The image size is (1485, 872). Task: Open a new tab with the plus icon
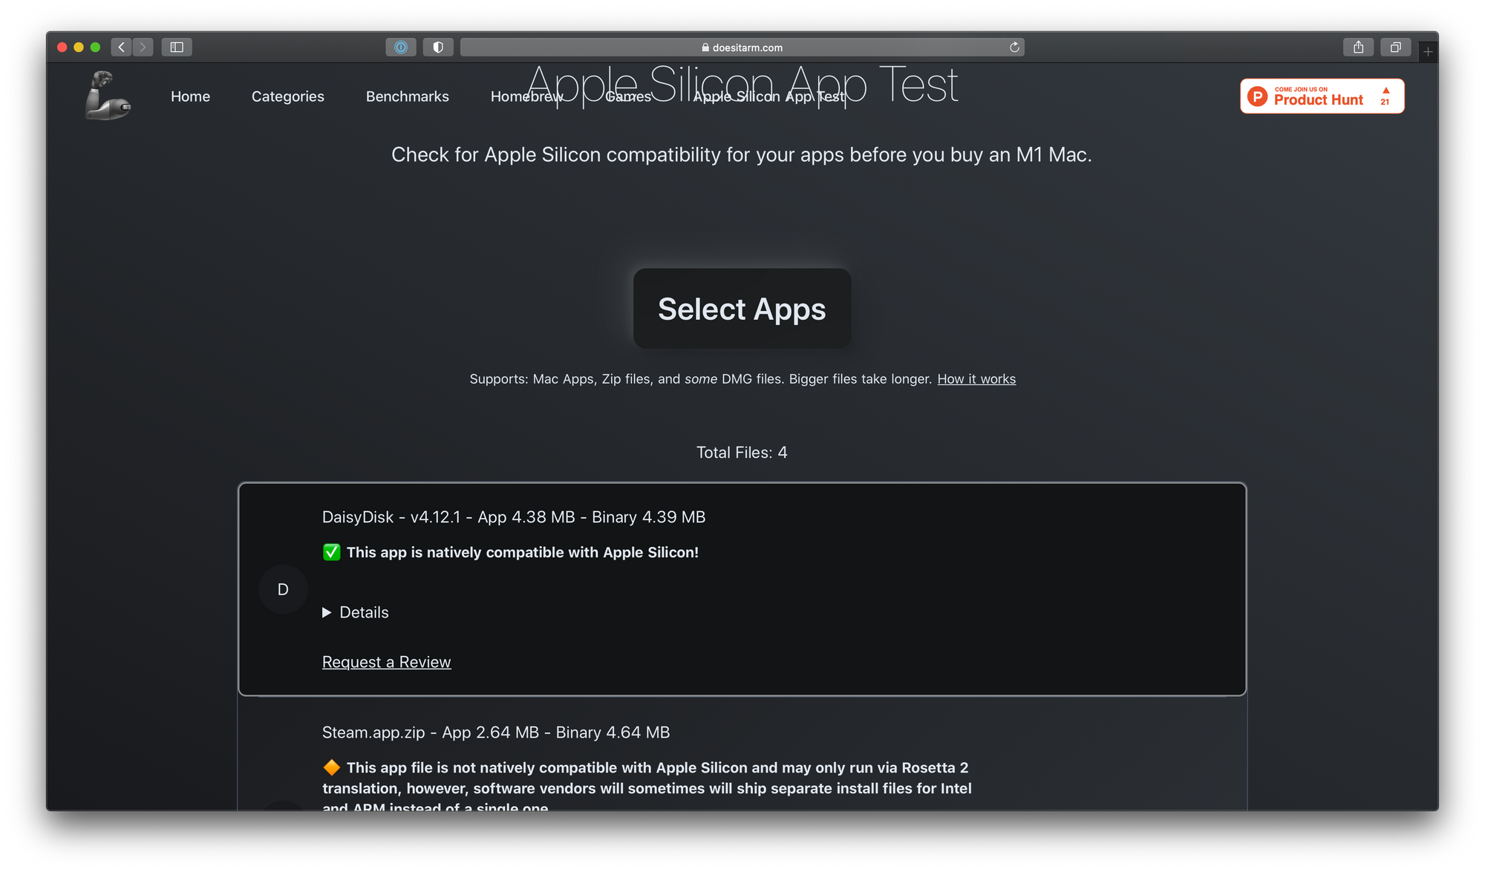click(1428, 50)
